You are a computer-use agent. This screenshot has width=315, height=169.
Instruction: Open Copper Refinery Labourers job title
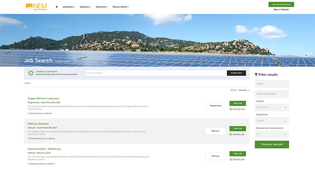click(43, 99)
